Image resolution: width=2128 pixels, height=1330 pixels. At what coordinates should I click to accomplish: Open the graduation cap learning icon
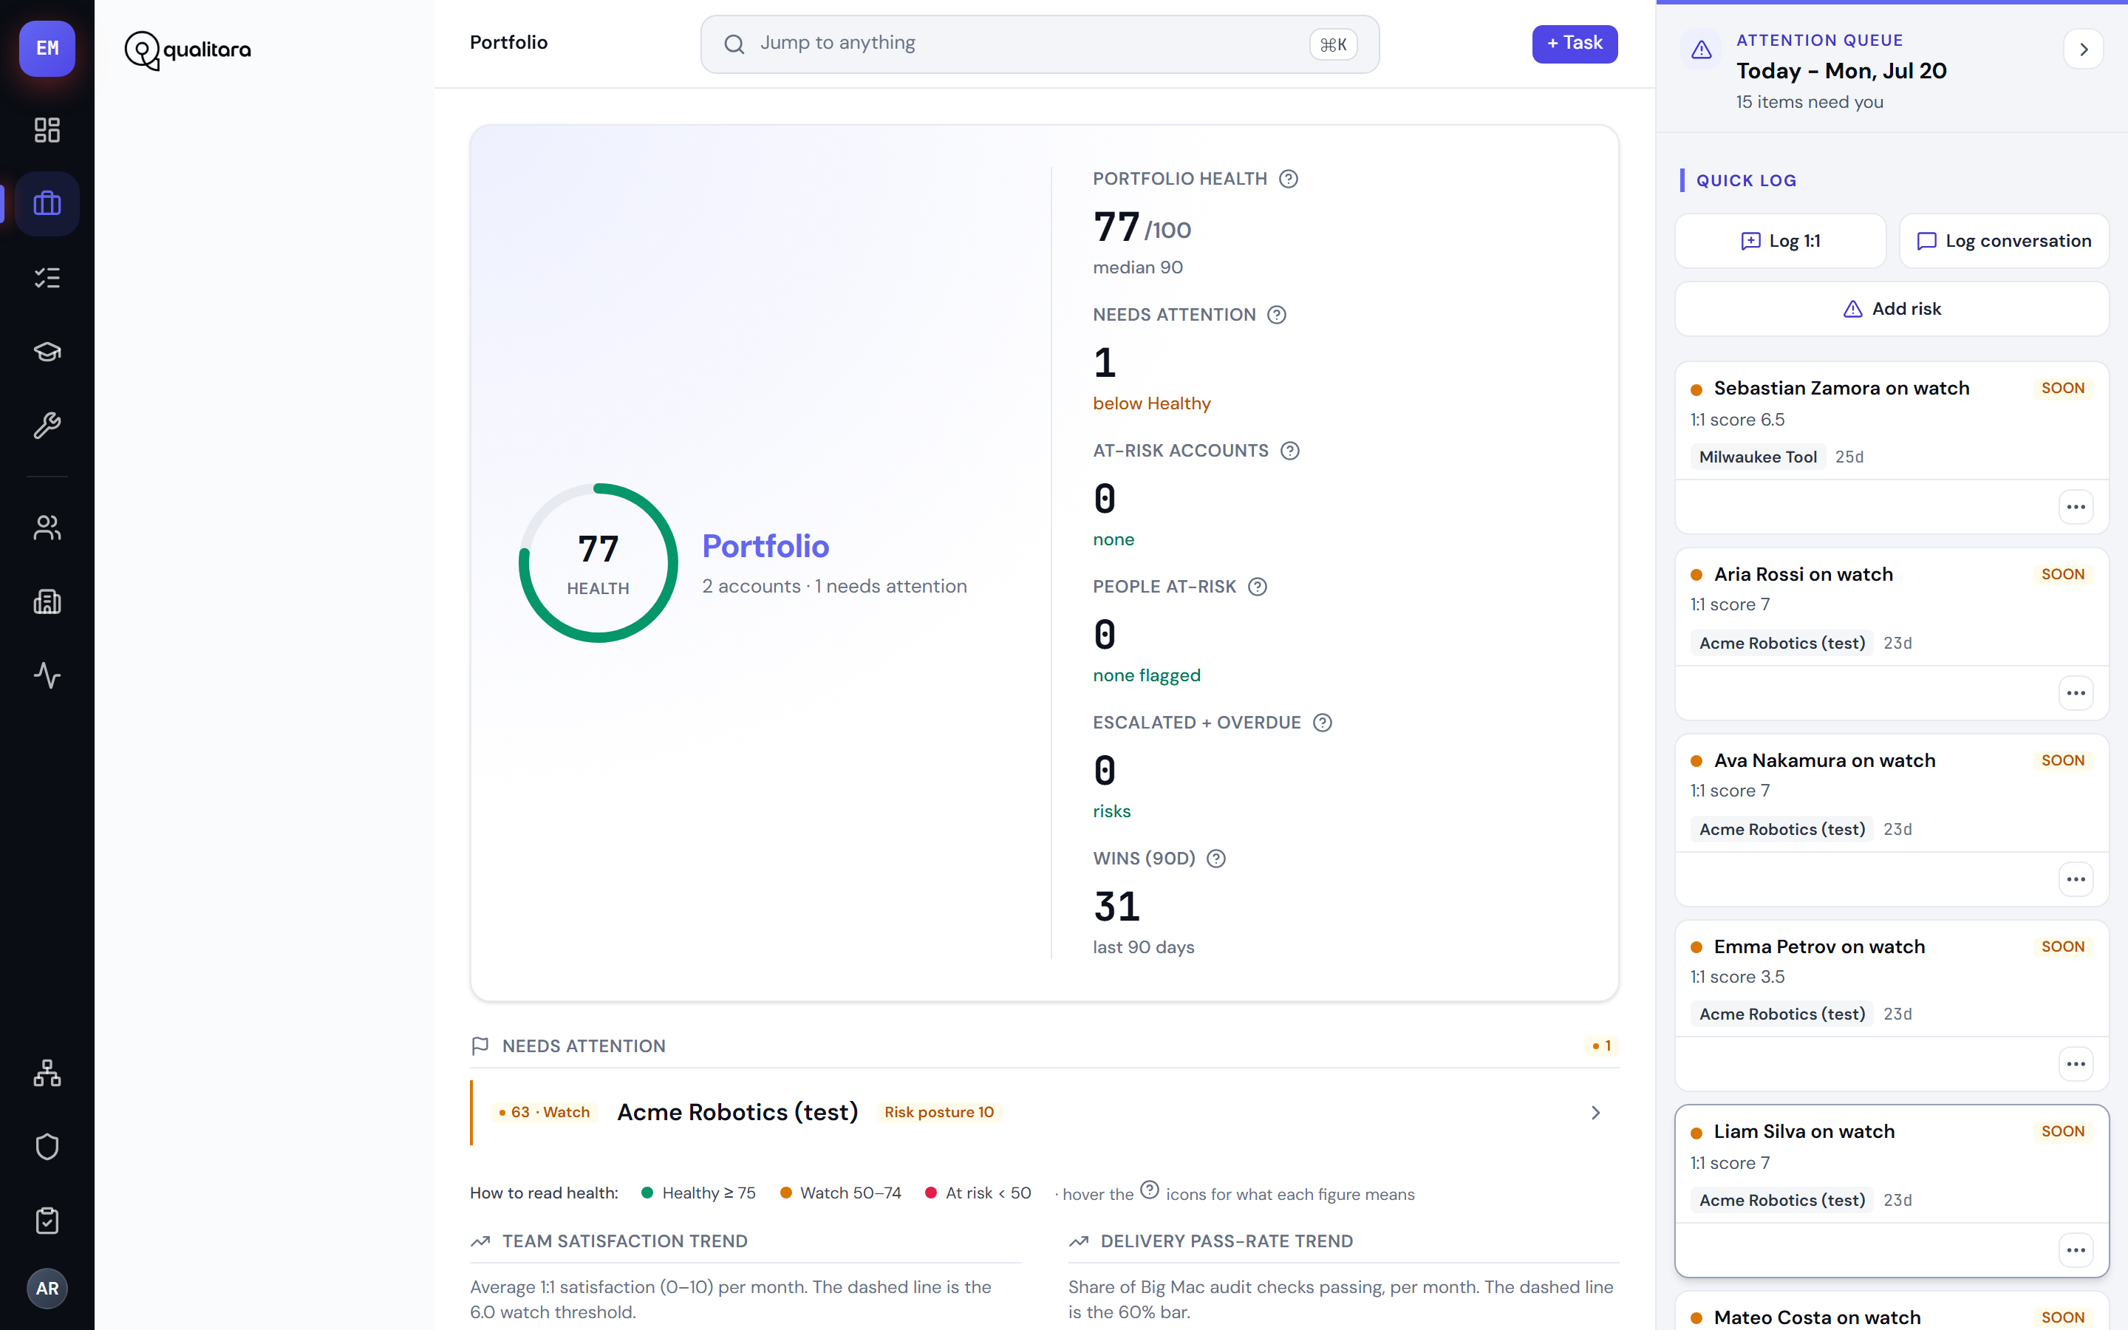tap(47, 352)
